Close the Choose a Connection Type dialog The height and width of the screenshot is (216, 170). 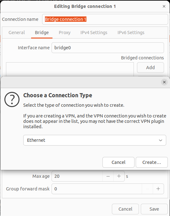[164, 82]
